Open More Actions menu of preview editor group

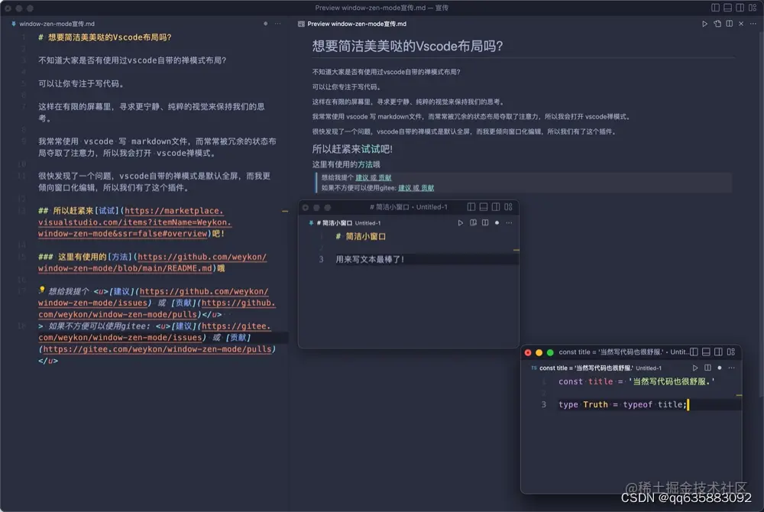point(753,24)
